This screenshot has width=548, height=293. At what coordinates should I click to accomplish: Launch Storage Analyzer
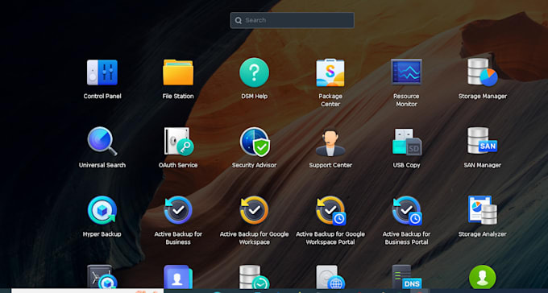[482, 210]
